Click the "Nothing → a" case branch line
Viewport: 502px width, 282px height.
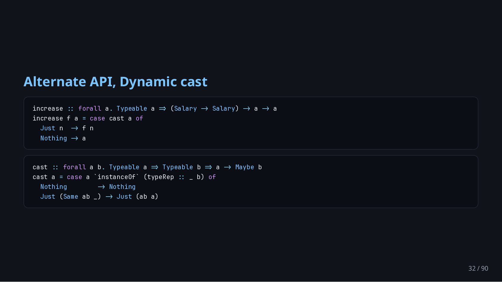[63, 138]
